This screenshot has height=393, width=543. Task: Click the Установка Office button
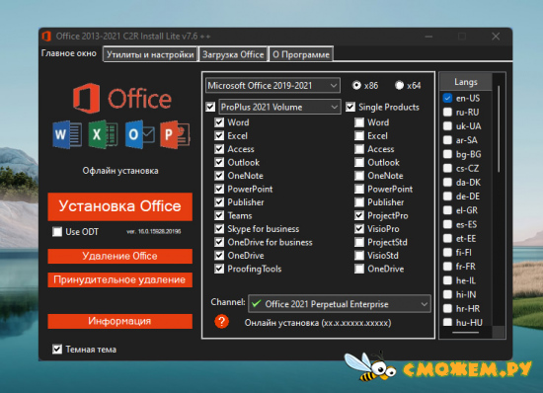[x=119, y=206]
